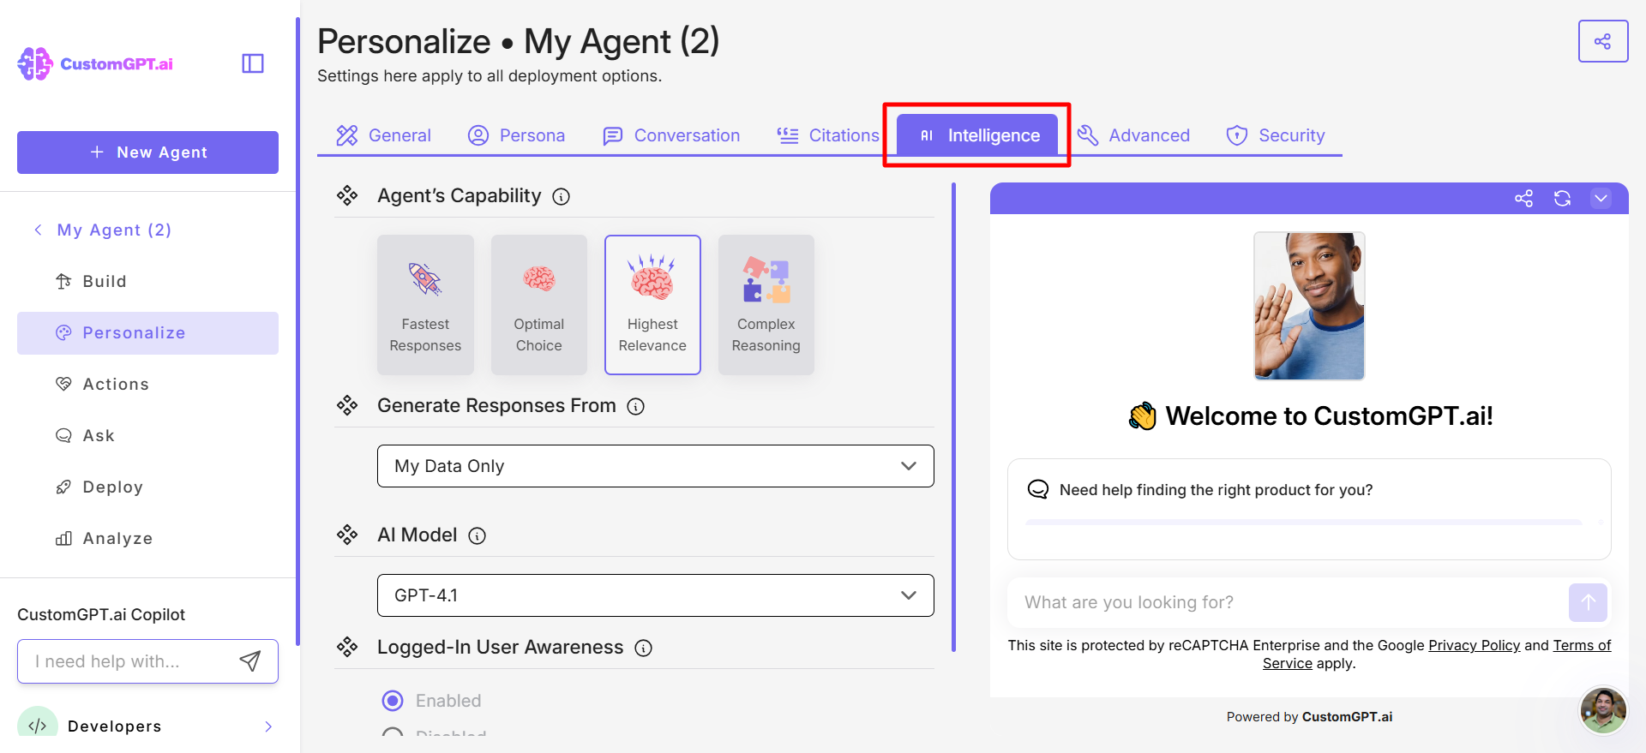Open info tooltip for Generate Responses From
Image resolution: width=1646 pixels, height=753 pixels.
point(635,407)
